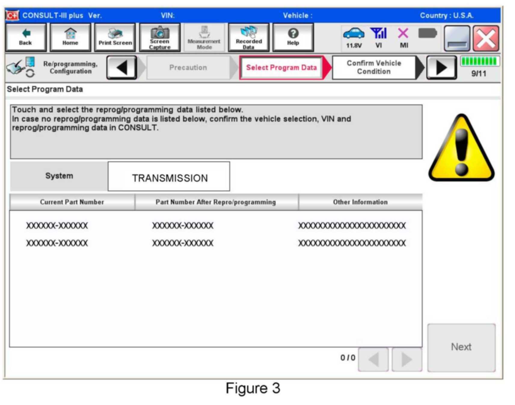This screenshot has height=405, width=515.
Task: Select the Precaution step
Action: 188,68
